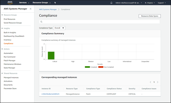Click the Compliance Type column header
The width and height of the screenshot is (171, 103).
93,89
